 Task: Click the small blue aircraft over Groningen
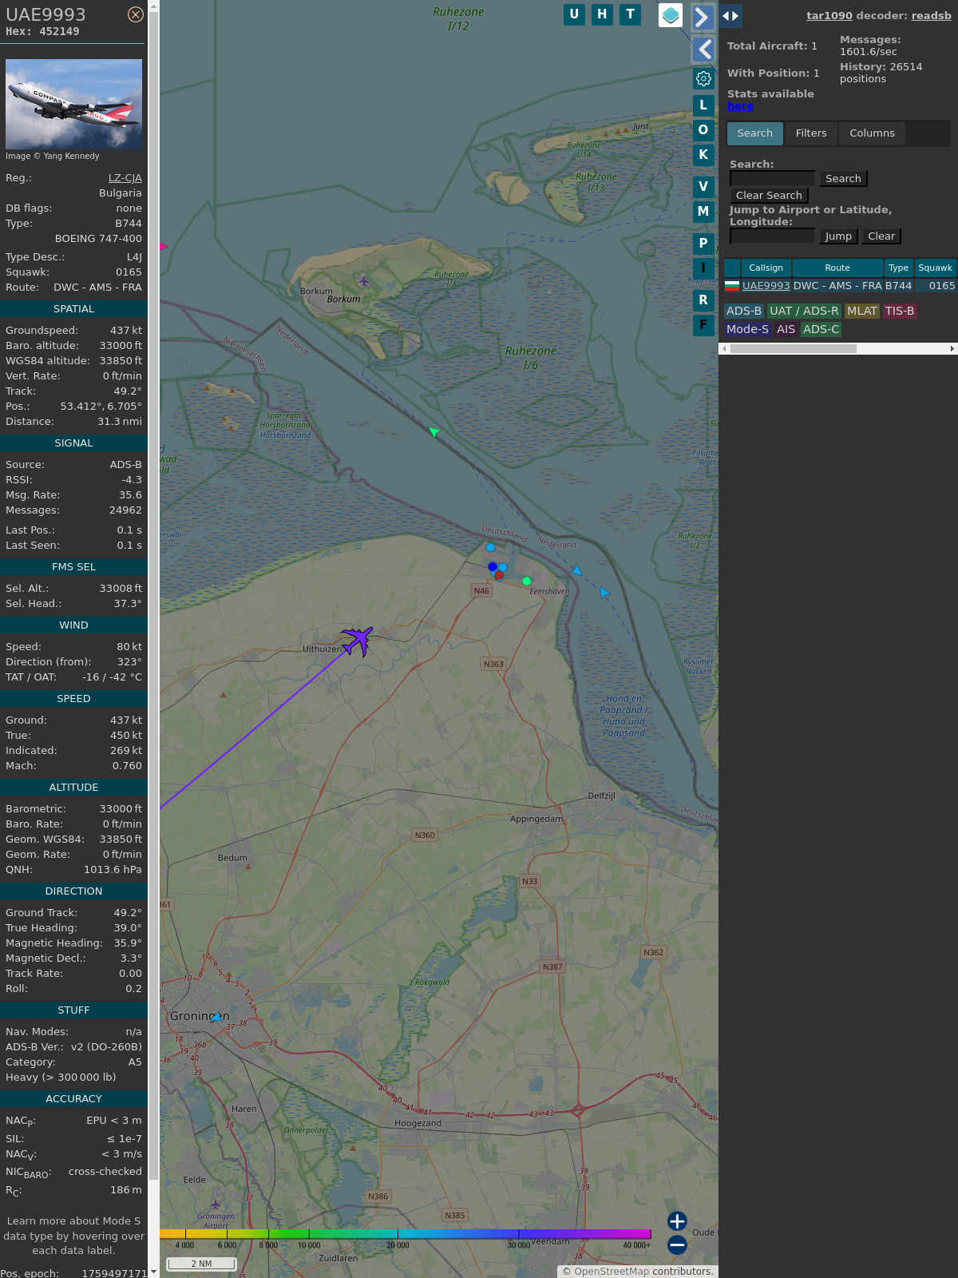[216, 1017]
